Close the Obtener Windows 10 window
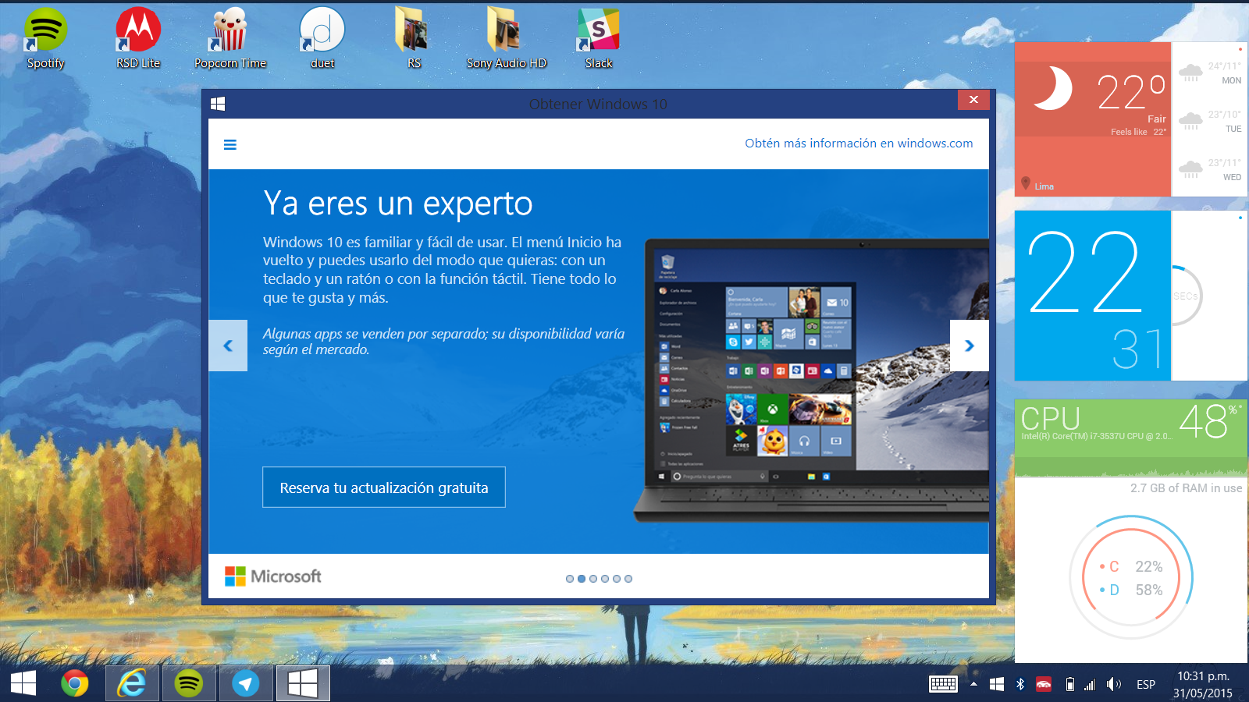Viewport: 1249px width, 702px height. pos(973,100)
